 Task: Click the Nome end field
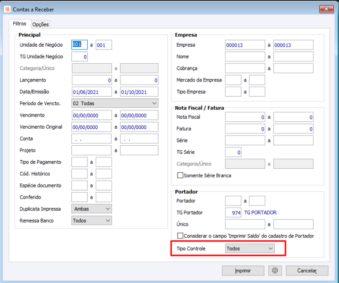pyautogui.click(x=293, y=57)
